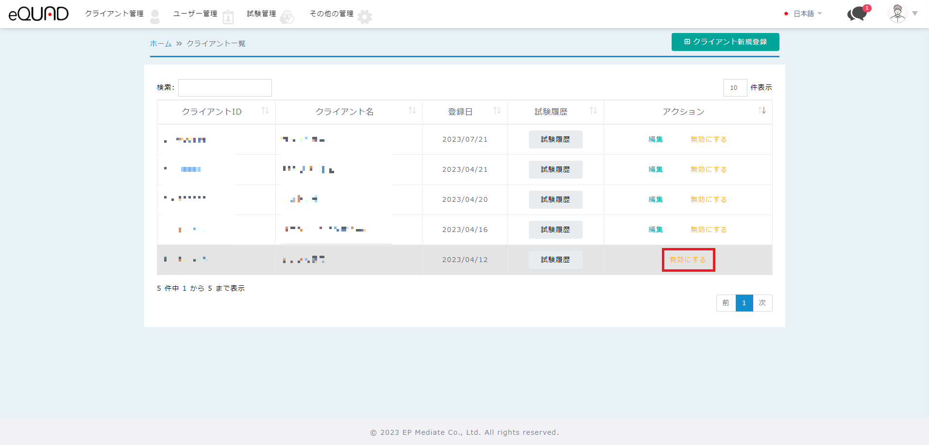Sort by クライアント名 column arrows
The width and height of the screenshot is (929, 445).
412,111
